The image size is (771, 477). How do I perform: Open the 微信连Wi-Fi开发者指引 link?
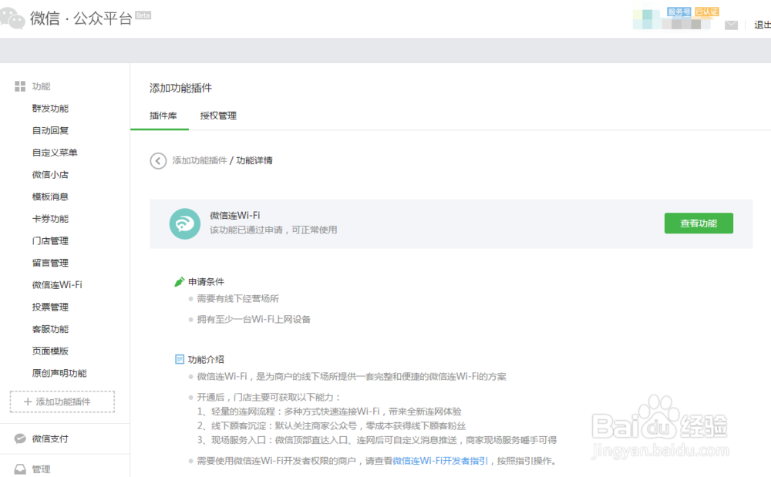pyautogui.click(x=440, y=461)
